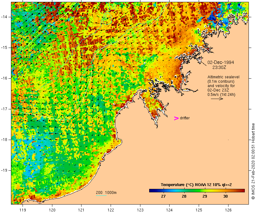Click latitude axis label -18
Viewport: 257px width, 213px height.
pyautogui.click(x=4, y=140)
